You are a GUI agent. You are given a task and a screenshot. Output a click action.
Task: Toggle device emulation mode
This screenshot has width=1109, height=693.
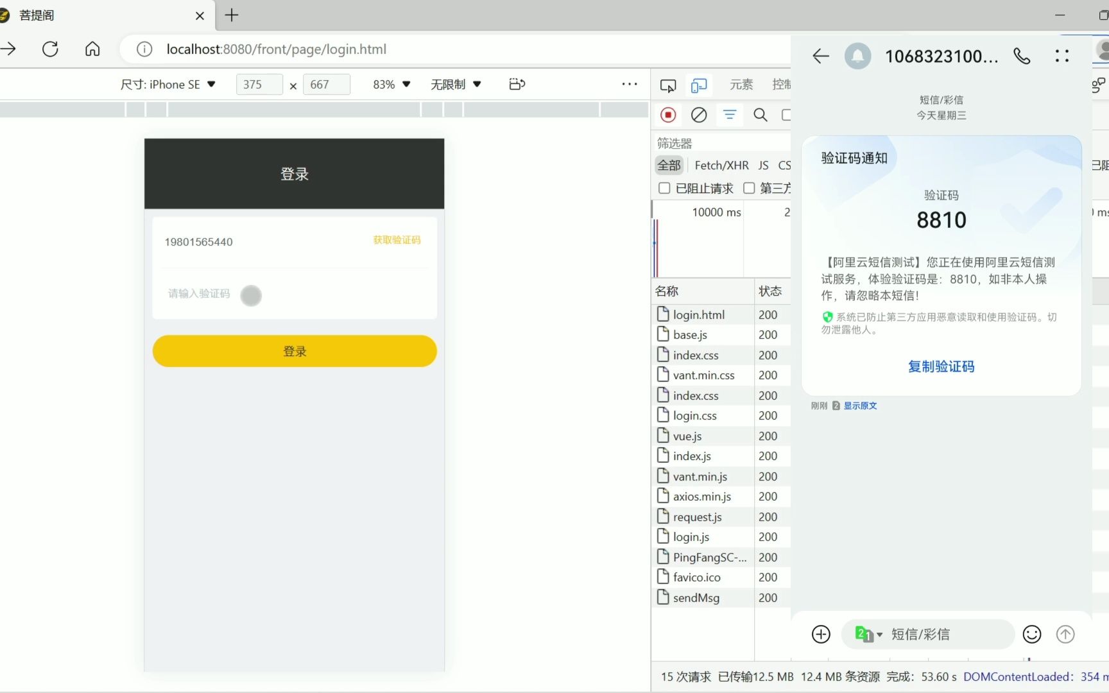click(x=699, y=85)
